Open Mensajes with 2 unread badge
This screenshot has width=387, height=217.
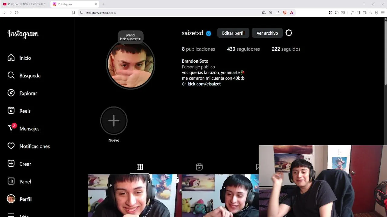click(x=24, y=129)
